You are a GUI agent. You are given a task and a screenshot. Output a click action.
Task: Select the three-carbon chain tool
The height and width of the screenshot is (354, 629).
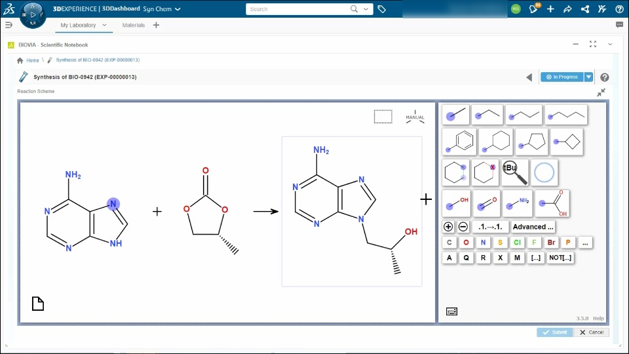pos(524,115)
